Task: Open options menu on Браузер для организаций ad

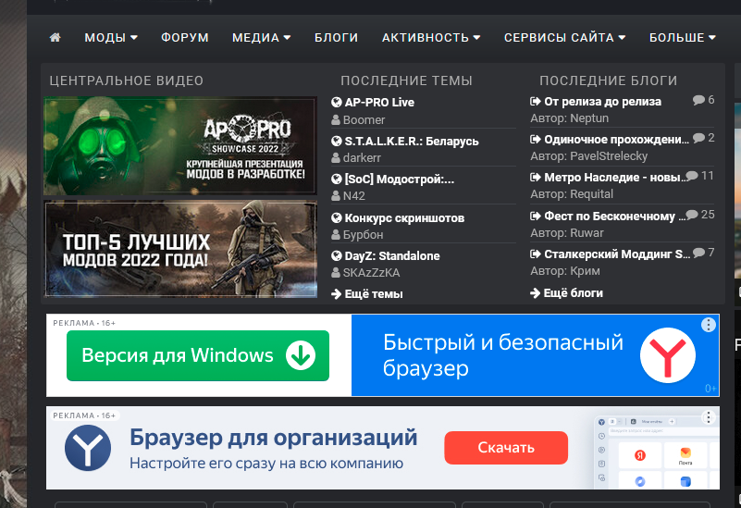Action: tap(708, 417)
